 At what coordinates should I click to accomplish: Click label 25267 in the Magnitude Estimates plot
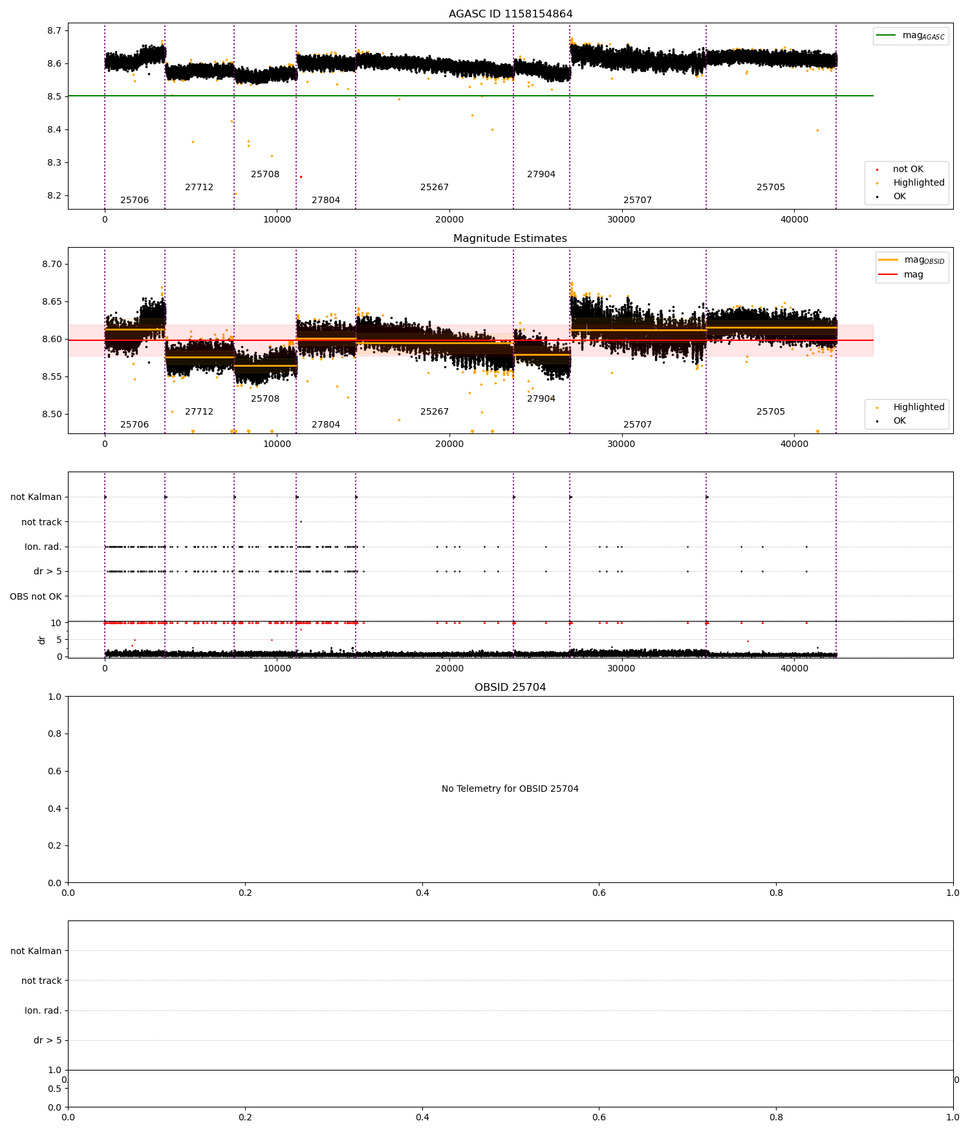[x=435, y=412]
